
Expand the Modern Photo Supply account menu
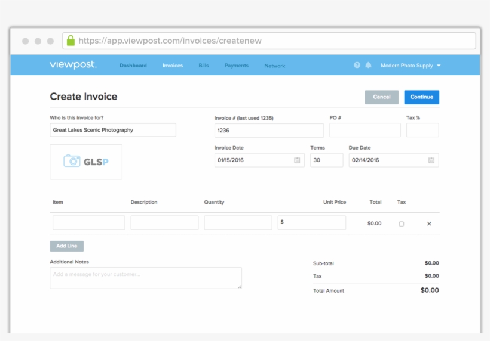[x=411, y=66]
